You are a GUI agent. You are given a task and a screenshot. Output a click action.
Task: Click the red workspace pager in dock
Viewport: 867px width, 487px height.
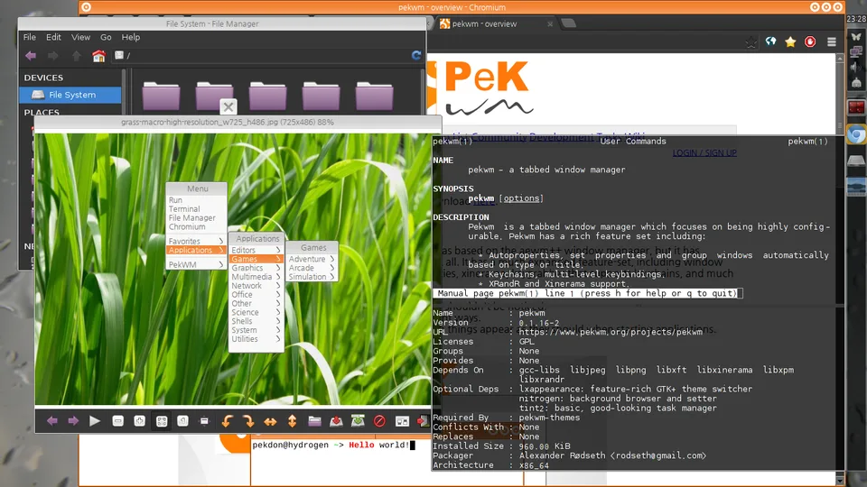pos(856,107)
